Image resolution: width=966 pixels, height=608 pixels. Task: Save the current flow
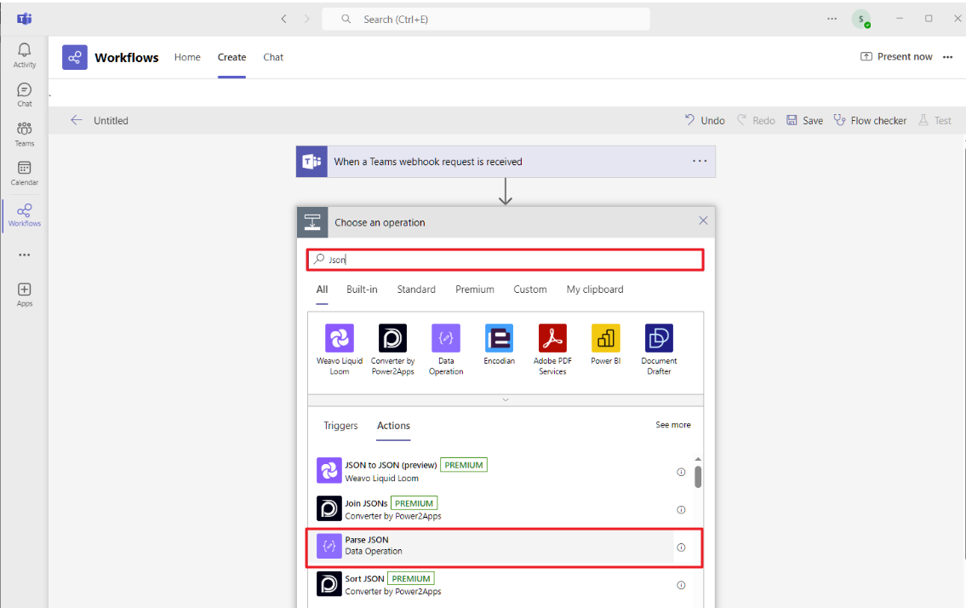(804, 120)
